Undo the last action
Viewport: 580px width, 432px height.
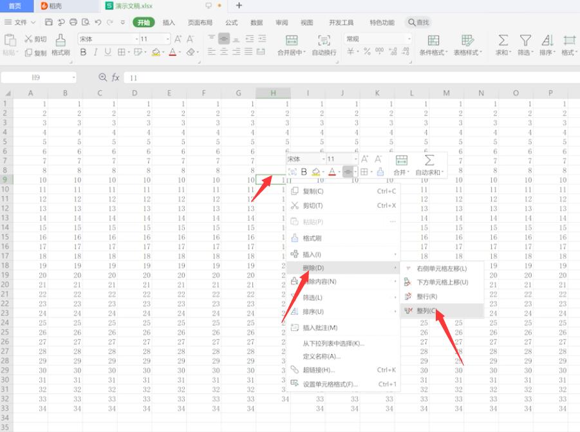click(x=98, y=22)
